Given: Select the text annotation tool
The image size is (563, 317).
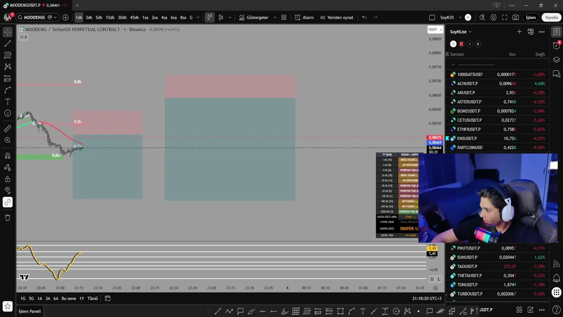Looking at the screenshot, I should pyautogui.click(x=7, y=101).
